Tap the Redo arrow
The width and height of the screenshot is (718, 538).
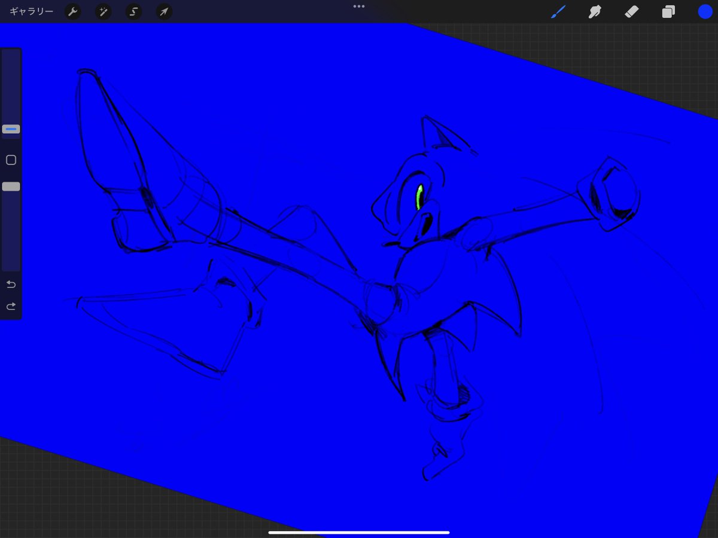(11, 307)
